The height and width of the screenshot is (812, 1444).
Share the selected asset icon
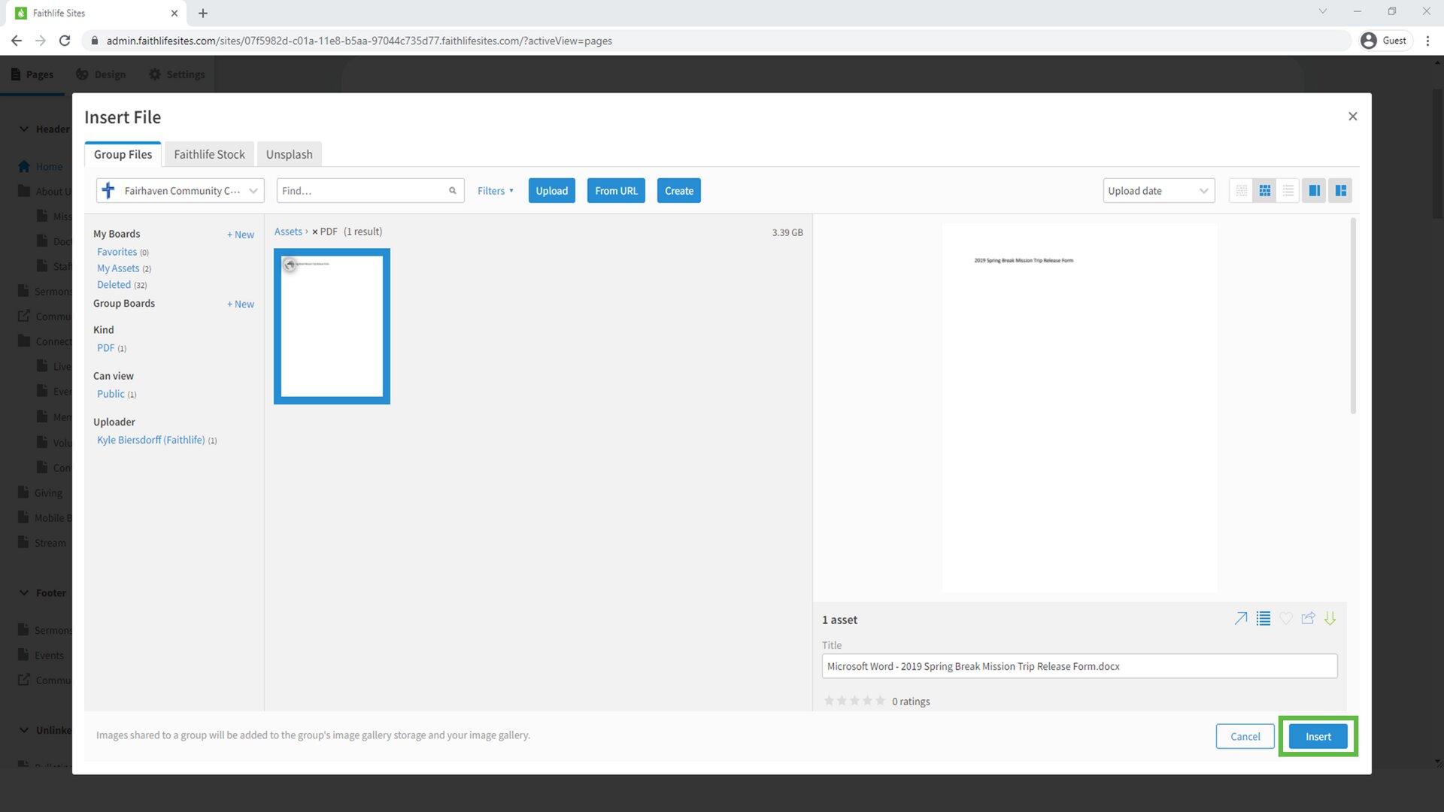tap(1309, 618)
